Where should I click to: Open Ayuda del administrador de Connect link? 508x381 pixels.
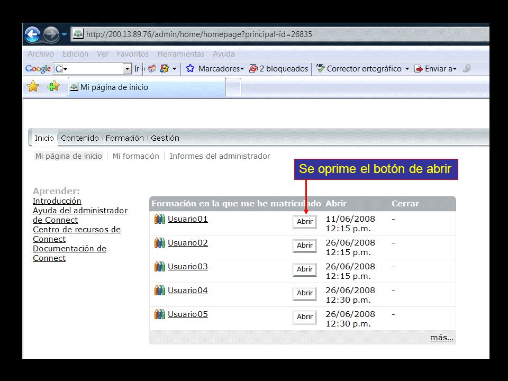80,215
